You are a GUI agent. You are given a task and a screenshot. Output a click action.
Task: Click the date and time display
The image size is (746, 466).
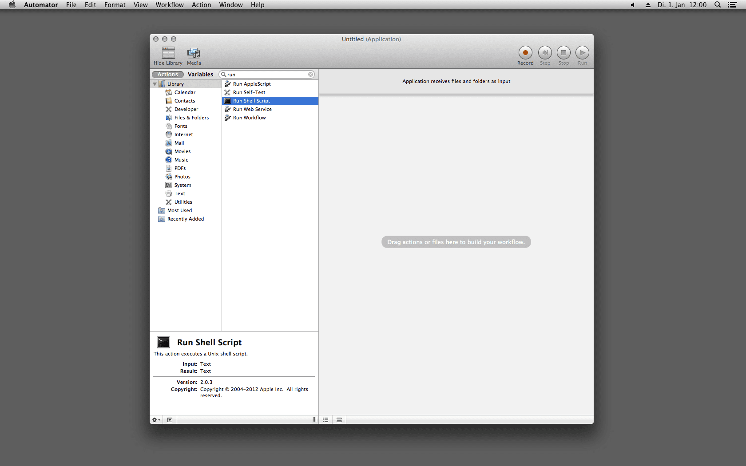coord(682,5)
